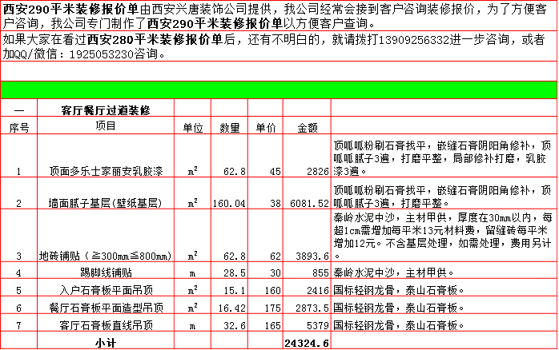
Task: Click the 客厅餐厅过道装修 section title
Action: 106,108
